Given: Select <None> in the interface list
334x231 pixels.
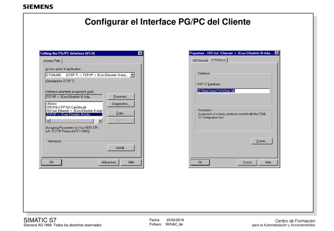Looking at the screenshot, I should [x=74, y=104].
